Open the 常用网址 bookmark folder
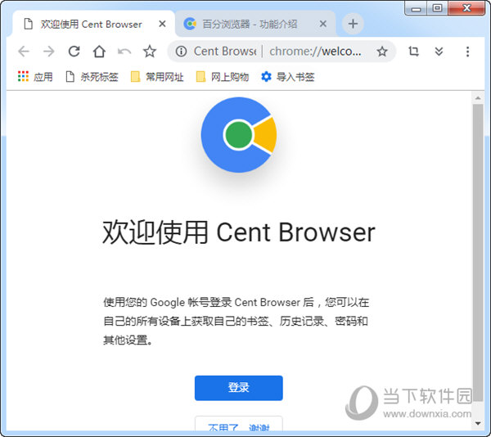The image size is (491, 437). (157, 77)
